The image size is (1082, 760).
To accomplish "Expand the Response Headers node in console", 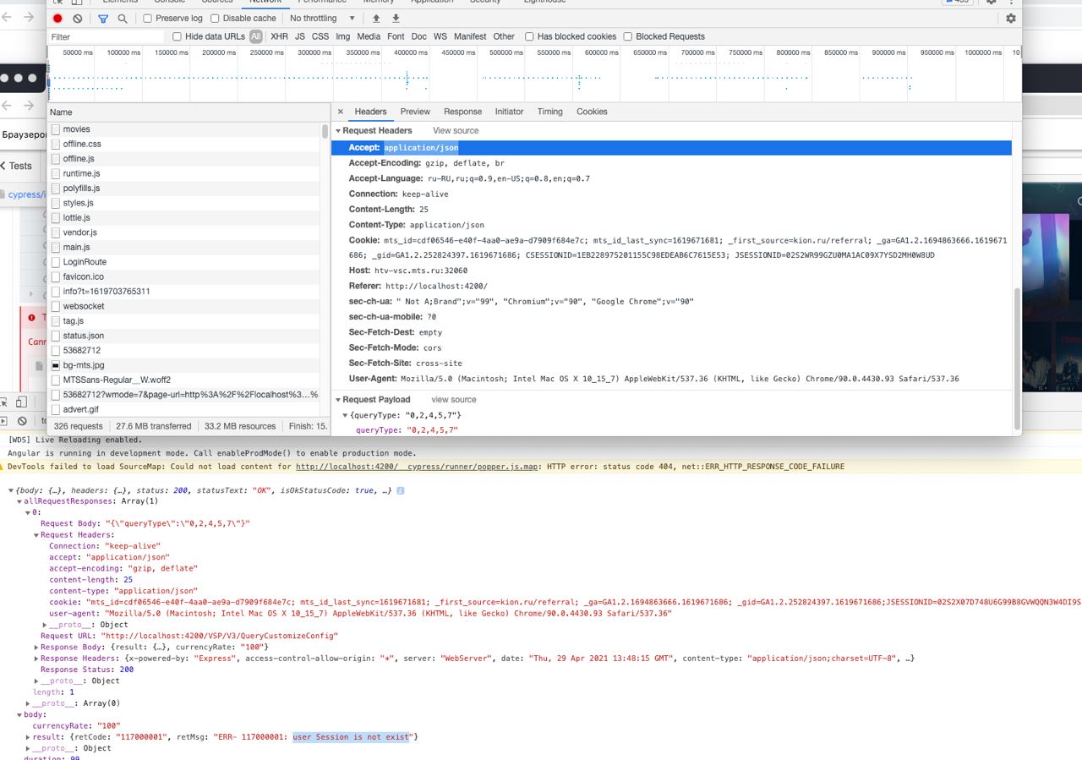I will 36,659.
